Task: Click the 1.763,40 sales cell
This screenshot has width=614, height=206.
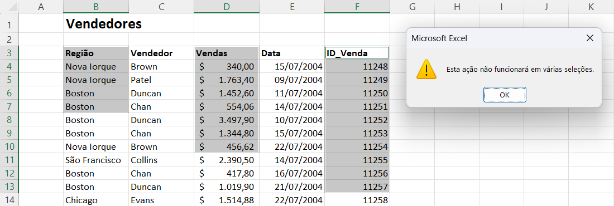Action: [x=227, y=80]
